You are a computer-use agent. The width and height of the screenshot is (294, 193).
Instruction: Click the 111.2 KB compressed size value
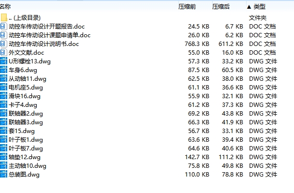click(231, 157)
